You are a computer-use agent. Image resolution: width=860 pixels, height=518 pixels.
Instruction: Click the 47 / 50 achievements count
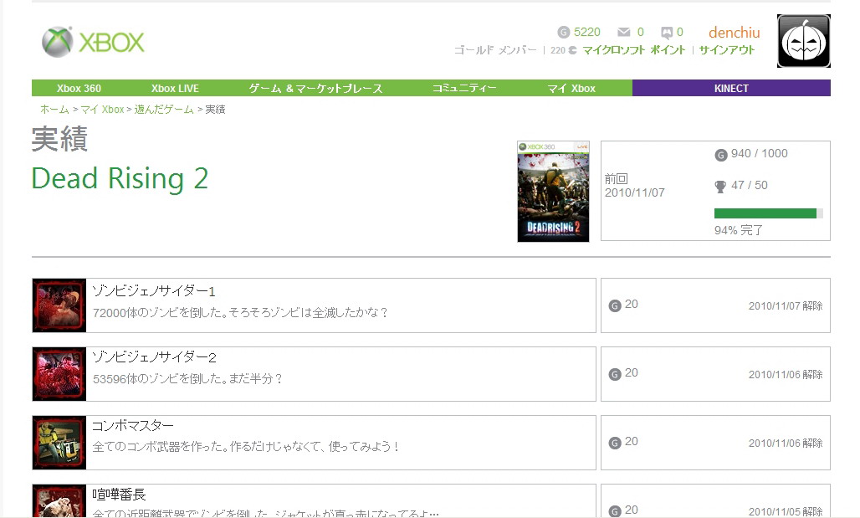[x=750, y=186]
